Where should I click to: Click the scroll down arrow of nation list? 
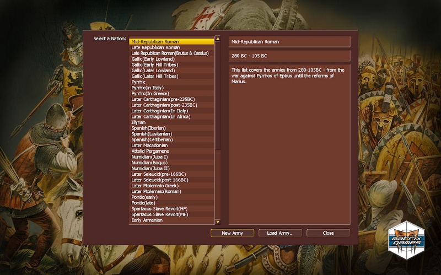coord(218,222)
